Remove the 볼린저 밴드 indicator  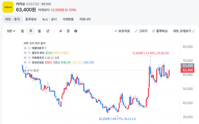click(29, 53)
